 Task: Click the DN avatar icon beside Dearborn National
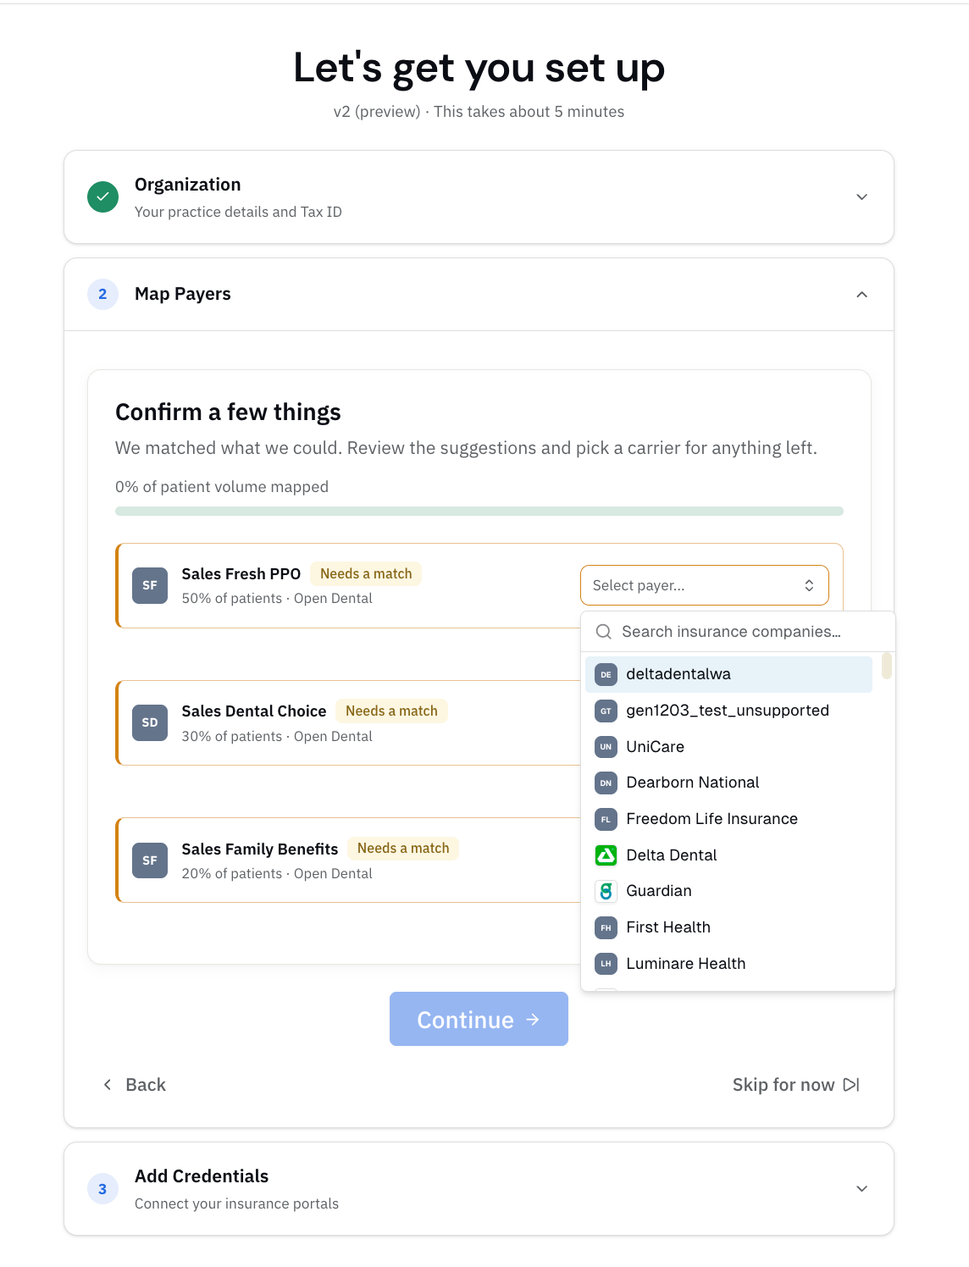coord(606,783)
